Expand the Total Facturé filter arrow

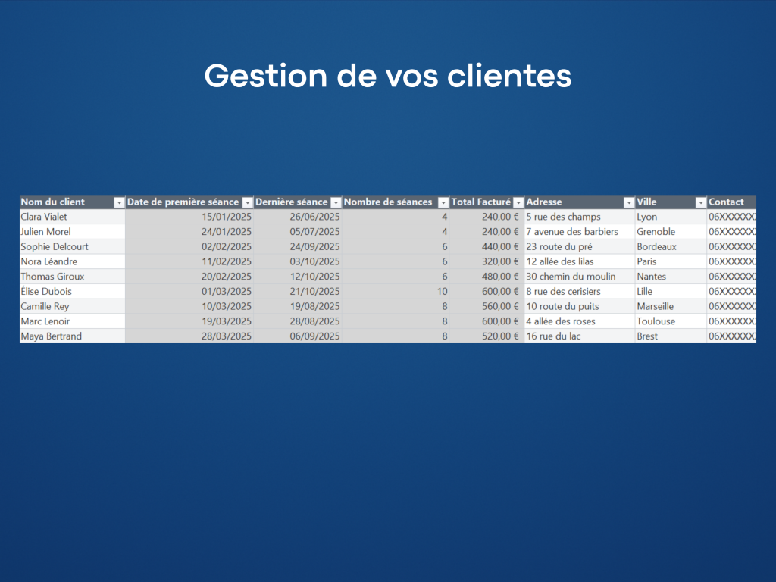(x=518, y=202)
